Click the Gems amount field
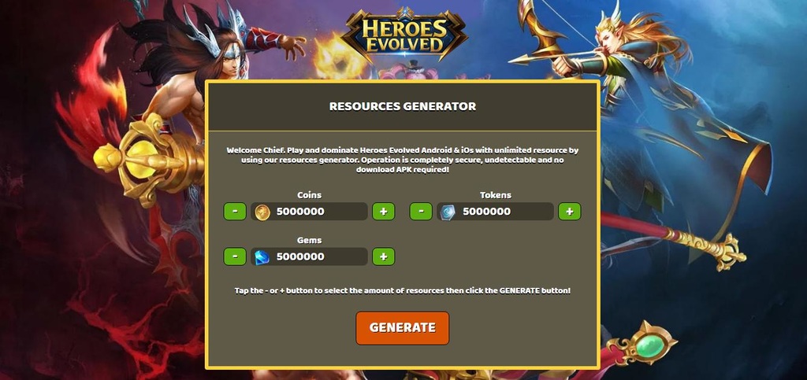 (309, 256)
